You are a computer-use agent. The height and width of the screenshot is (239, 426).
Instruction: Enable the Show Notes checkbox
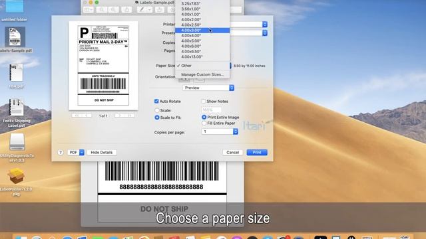(x=204, y=101)
